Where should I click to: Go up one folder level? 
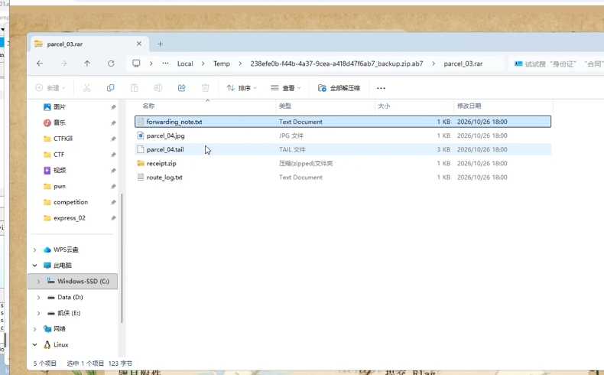pyautogui.click(x=87, y=64)
